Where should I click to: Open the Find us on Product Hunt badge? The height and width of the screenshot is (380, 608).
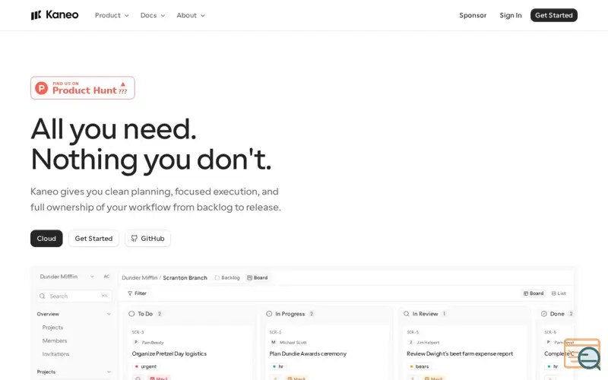83,88
